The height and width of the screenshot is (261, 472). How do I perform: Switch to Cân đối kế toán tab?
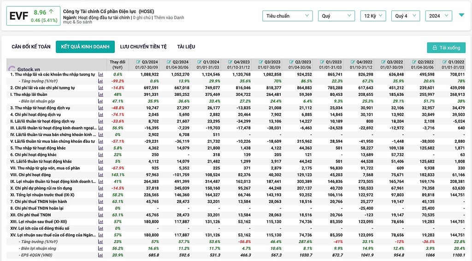coord(31,47)
